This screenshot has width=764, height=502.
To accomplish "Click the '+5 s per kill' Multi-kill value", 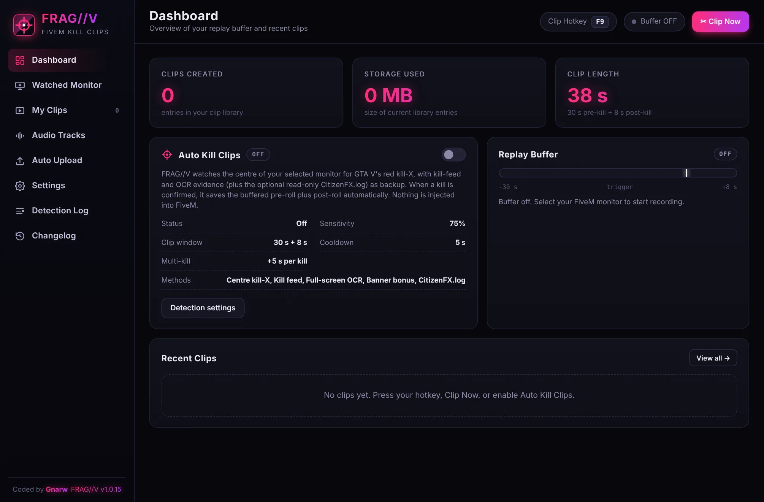I will [x=287, y=261].
